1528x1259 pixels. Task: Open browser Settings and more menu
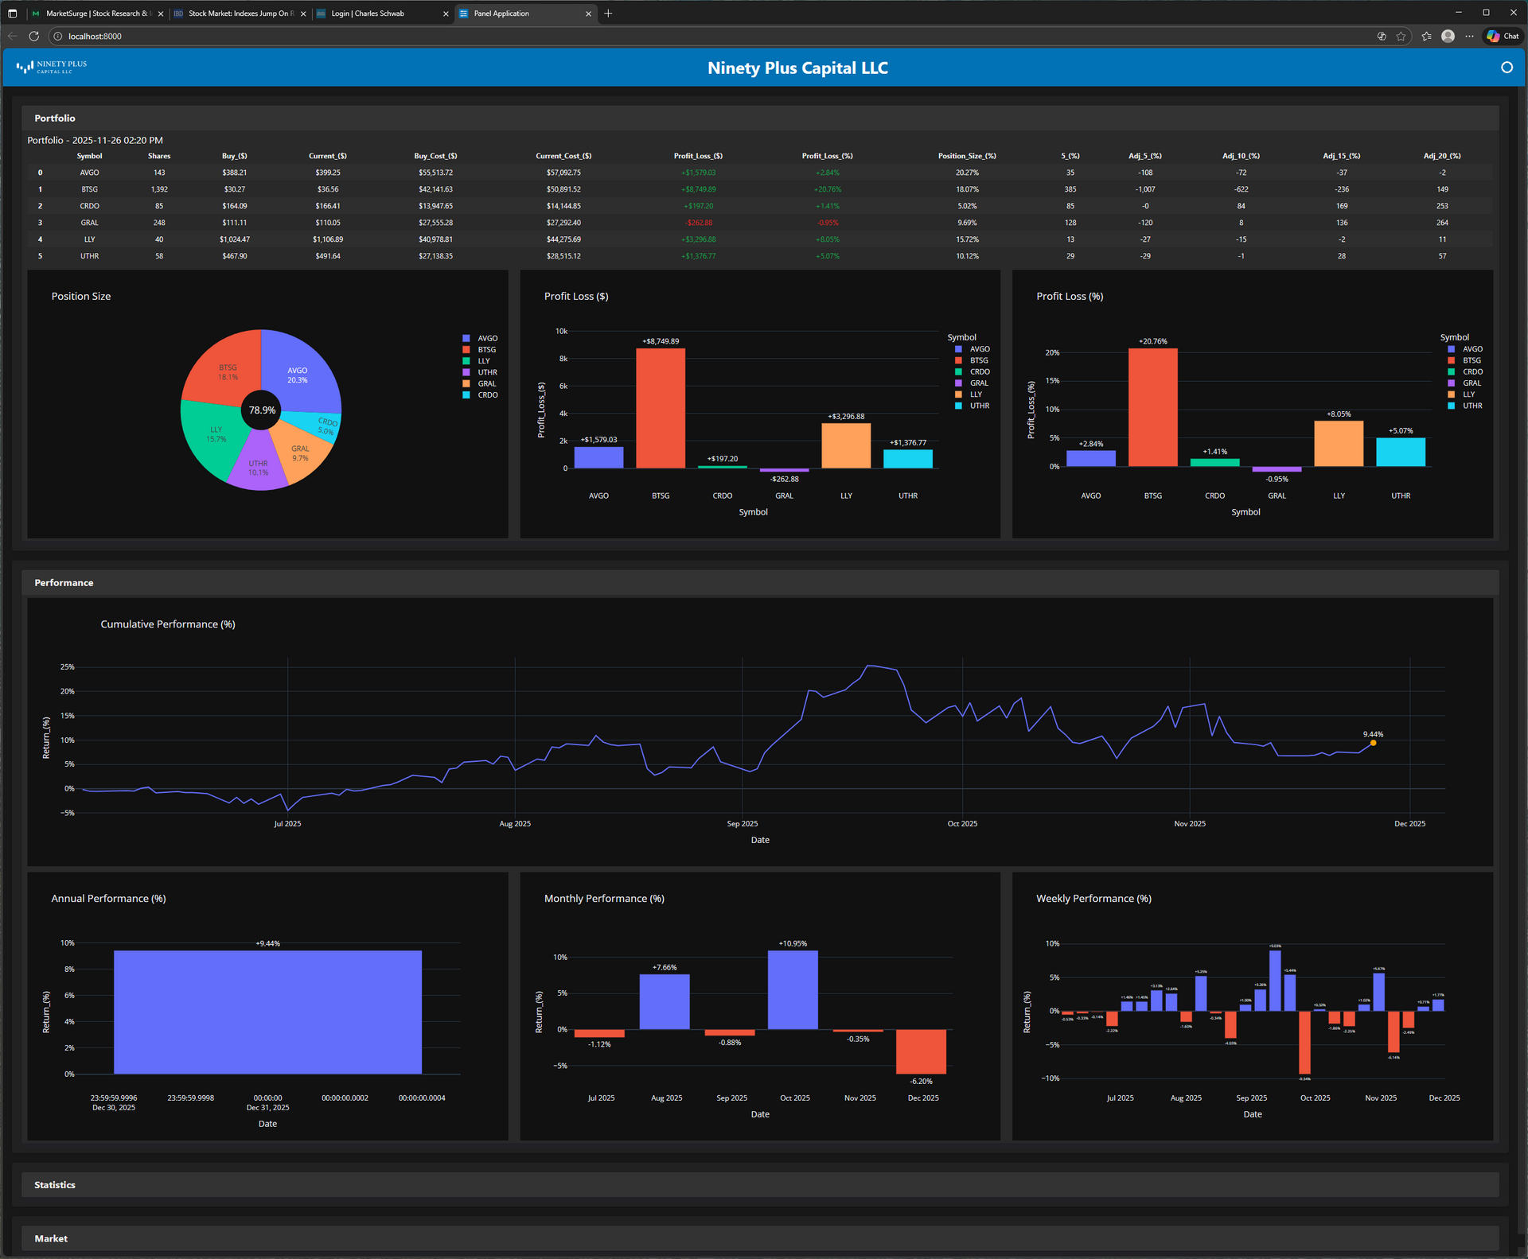point(1469,36)
